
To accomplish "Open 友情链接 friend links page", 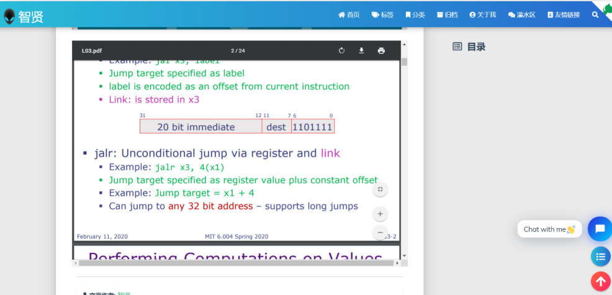I will pos(564,14).
